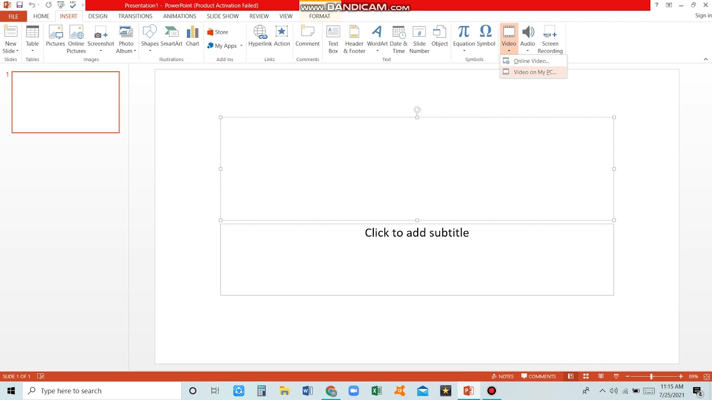This screenshot has height=400, width=712.
Task: Insert a Table from the ribbon
Action: pyautogui.click(x=32, y=39)
